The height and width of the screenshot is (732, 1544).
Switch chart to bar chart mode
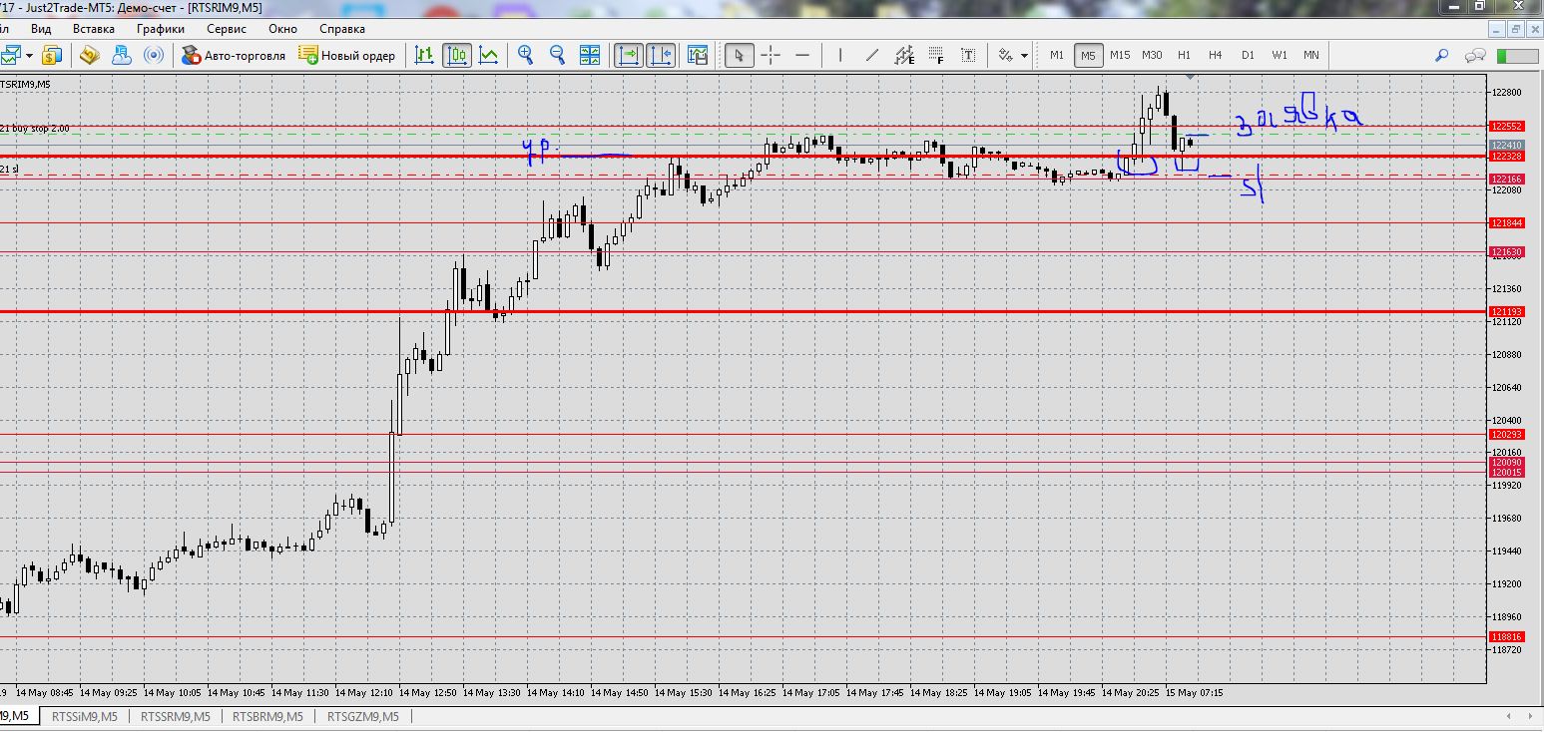pyautogui.click(x=425, y=55)
